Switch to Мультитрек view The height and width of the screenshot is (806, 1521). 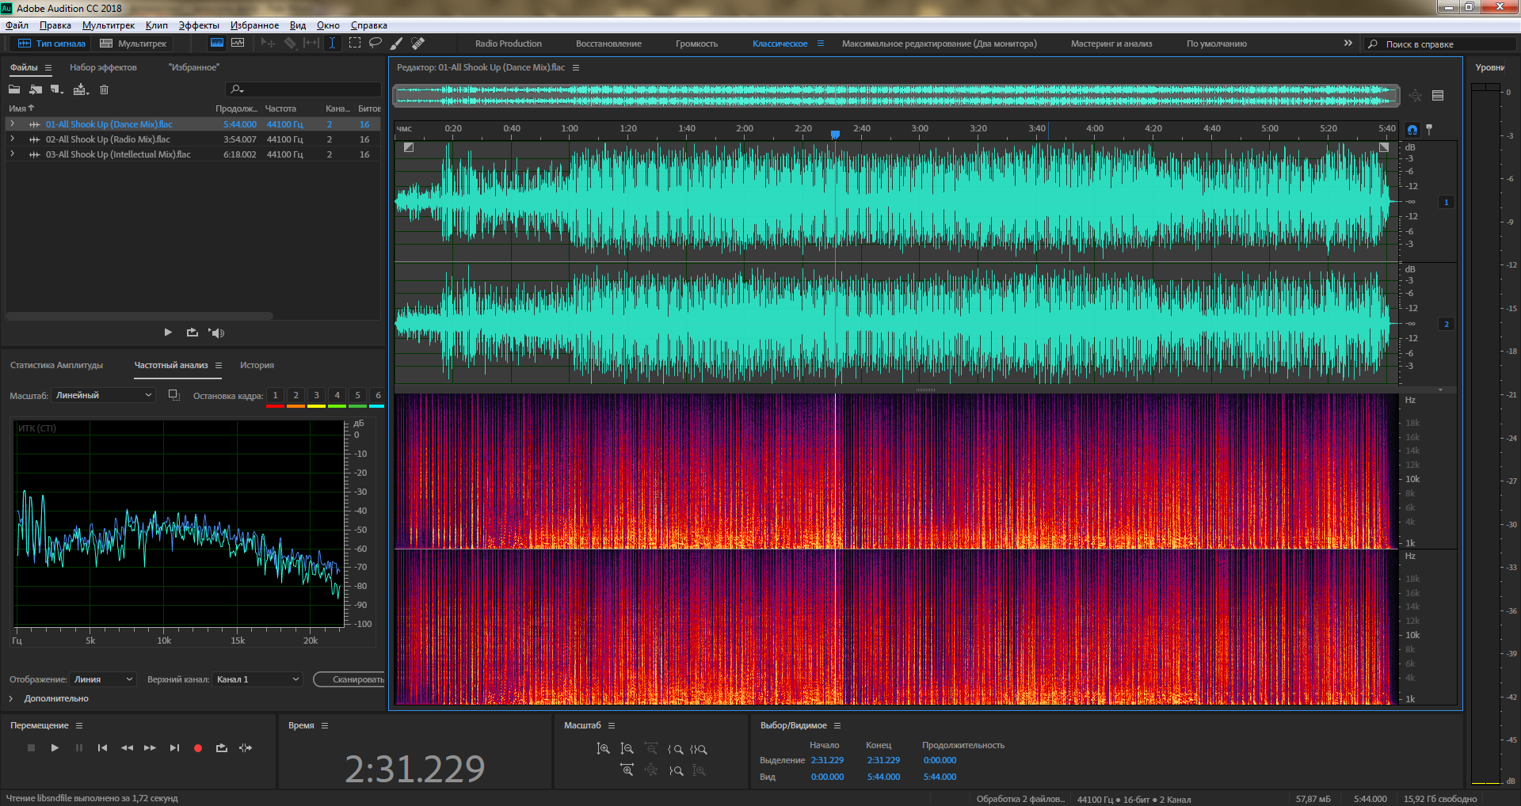[x=133, y=44]
